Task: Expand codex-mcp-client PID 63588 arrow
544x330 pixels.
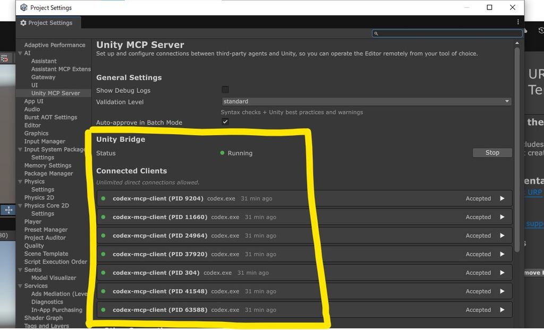Action: [502, 310]
